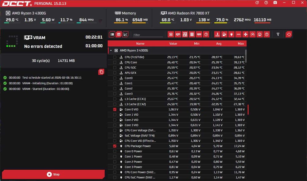
Task: Sort by the Min column header
Action: tap(196, 44)
